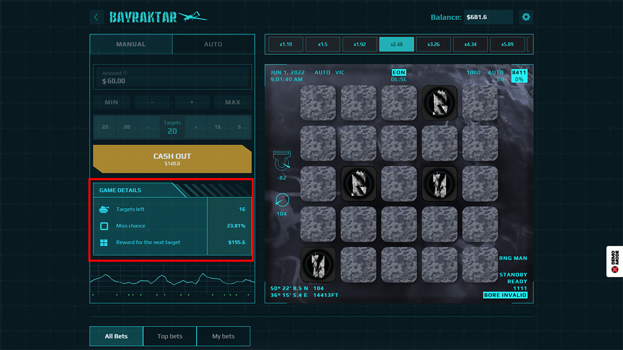623x350 pixels.
Task: Decrease targets count with minus
Action: (148, 127)
